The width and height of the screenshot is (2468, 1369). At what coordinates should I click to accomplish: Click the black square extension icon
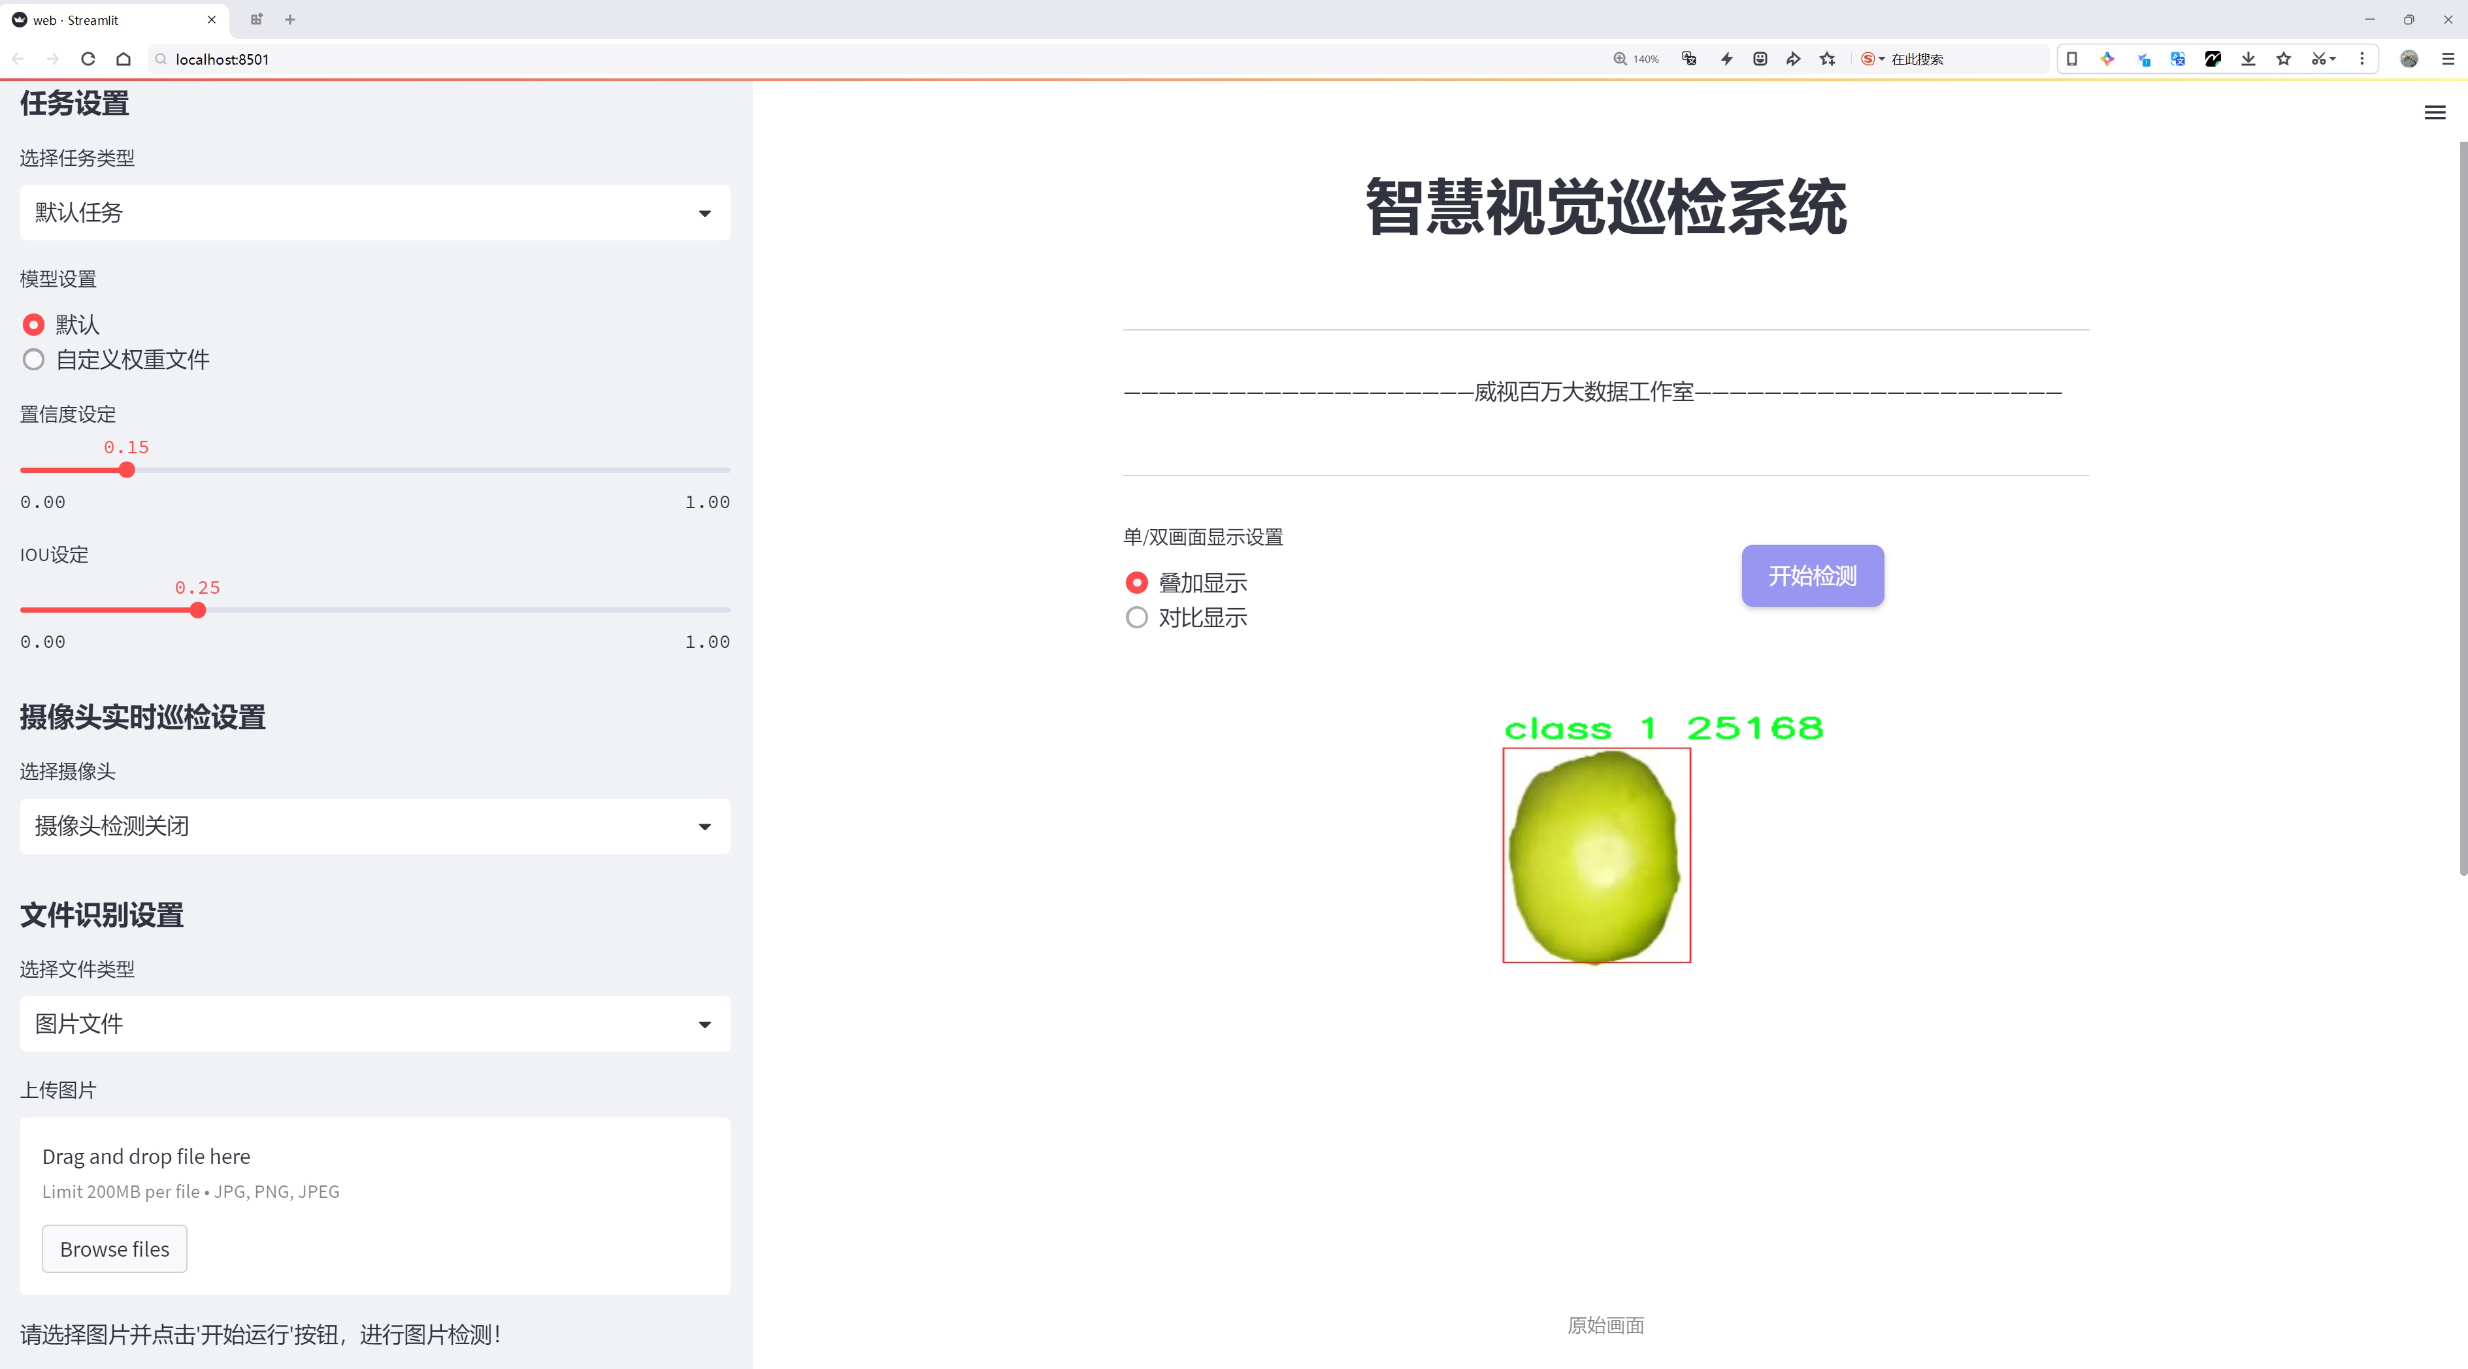(2213, 58)
